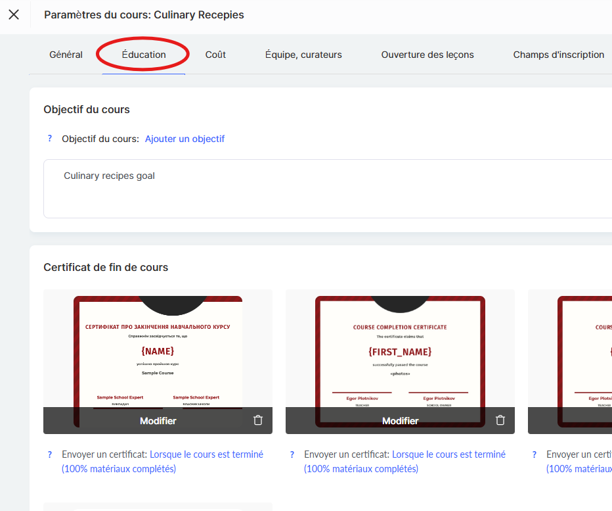Click the Ajouter un objectif link
The width and height of the screenshot is (612, 511).
pyautogui.click(x=185, y=139)
